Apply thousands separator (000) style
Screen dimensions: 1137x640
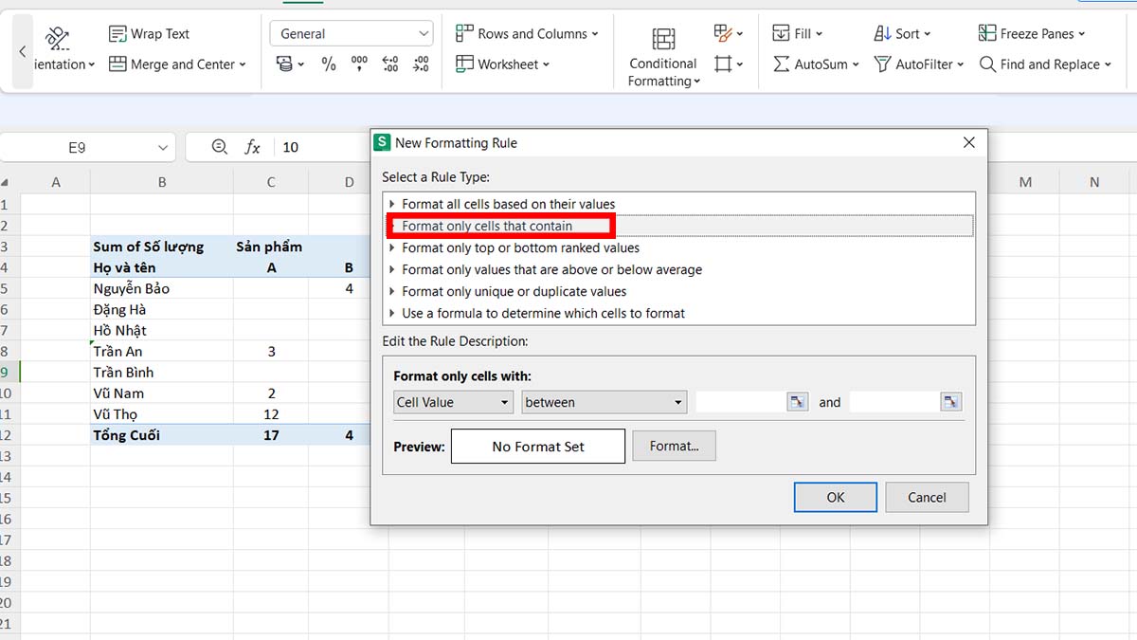tap(359, 64)
